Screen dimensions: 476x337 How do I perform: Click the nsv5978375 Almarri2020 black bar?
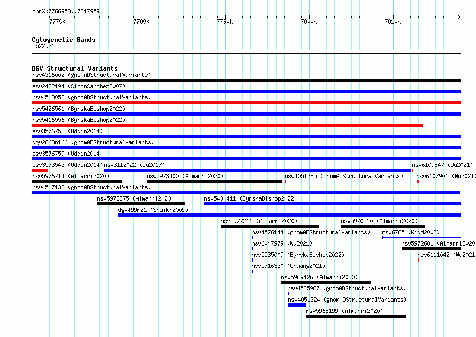tap(141, 204)
